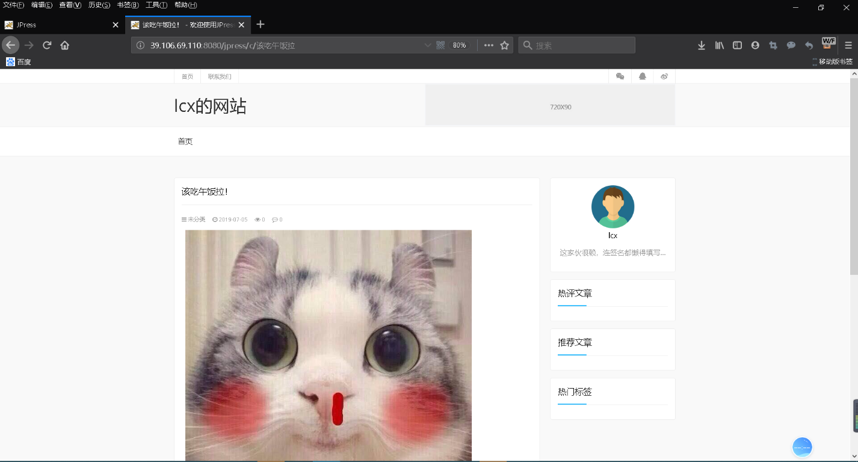Bookmark this page with the star
The width and height of the screenshot is (858, 462).
pos(505,45)
